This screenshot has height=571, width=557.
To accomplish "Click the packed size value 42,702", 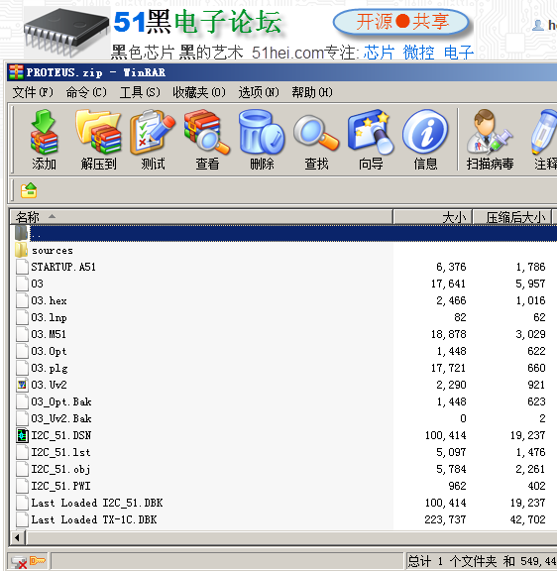I will pos(527,519).
